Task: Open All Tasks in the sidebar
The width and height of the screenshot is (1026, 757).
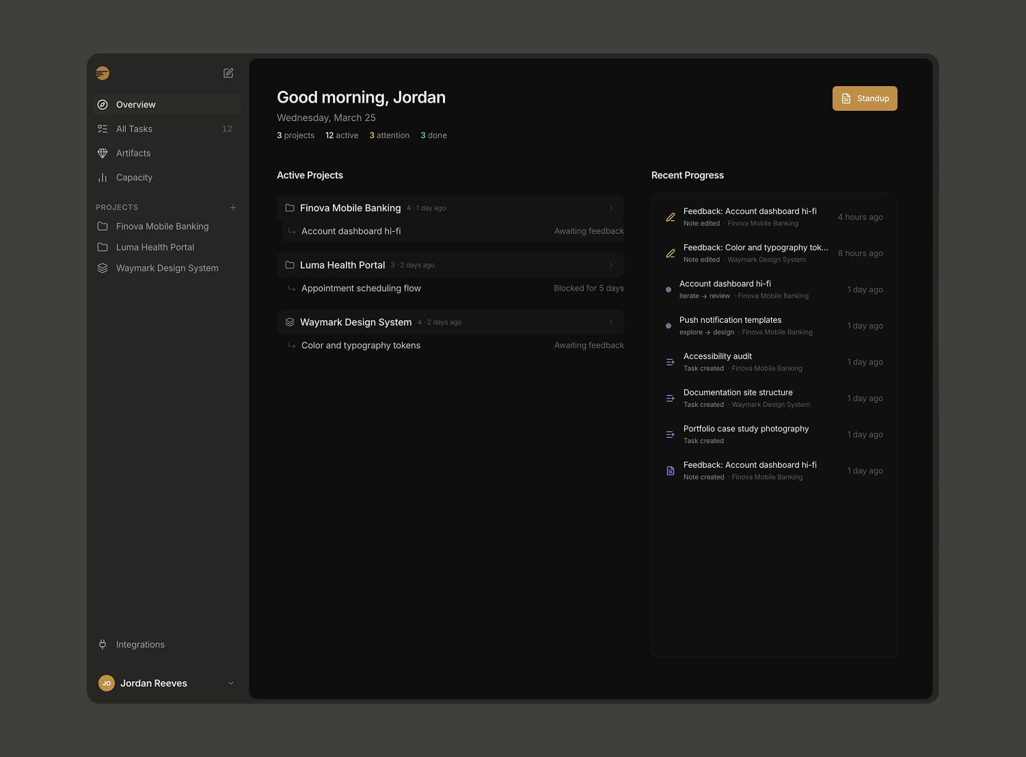Action: tap(167, 129)
